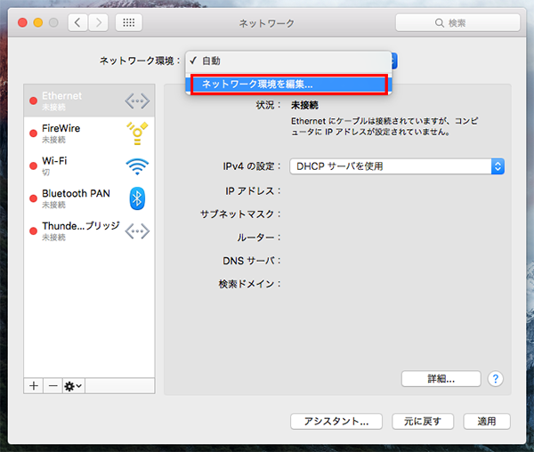Go back with the left chevron button

click(x=78, y=23)
